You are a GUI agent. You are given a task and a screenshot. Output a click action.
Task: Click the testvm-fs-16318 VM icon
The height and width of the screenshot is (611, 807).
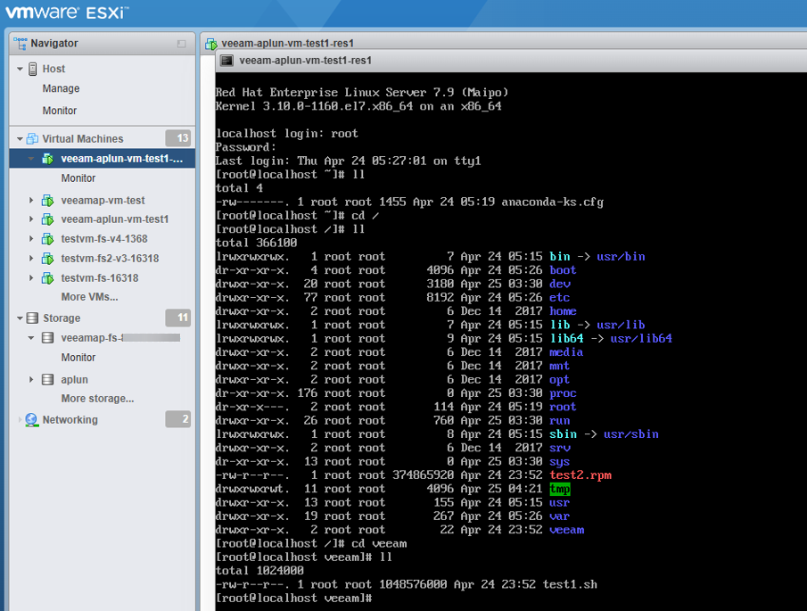coord(47,278)
